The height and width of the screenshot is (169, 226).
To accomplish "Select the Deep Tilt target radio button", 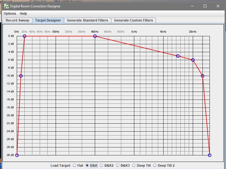I will pos(134,165).
